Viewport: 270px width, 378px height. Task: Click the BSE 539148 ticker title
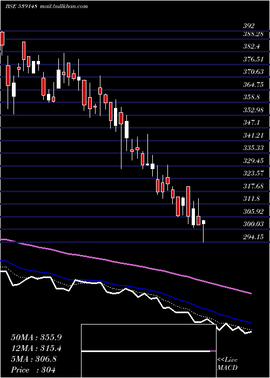pos(21,6)
